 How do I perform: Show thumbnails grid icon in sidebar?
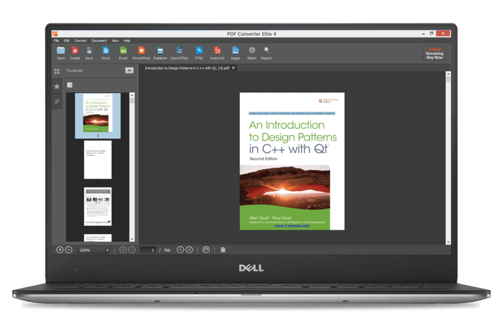[x=57, y=71]
